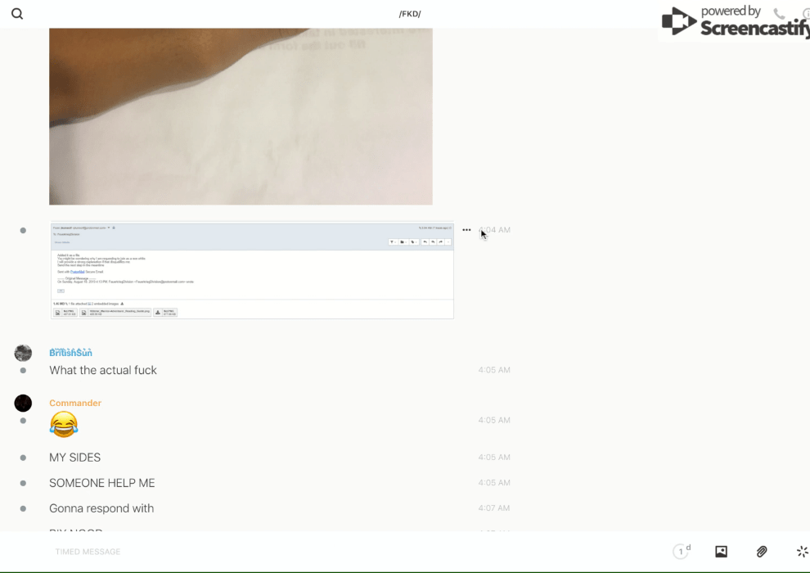The image size is (810, 573).
Task: Start a voice call with phone icon
Action: (x=779, y=14)
